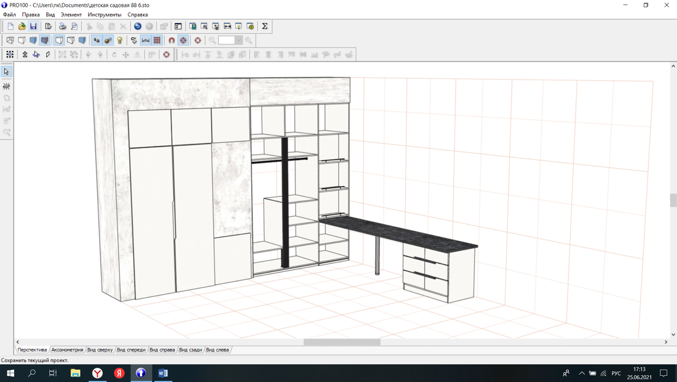
Task: Expand the zoom level dropdown arrow
Action: (x=239, y=40)
